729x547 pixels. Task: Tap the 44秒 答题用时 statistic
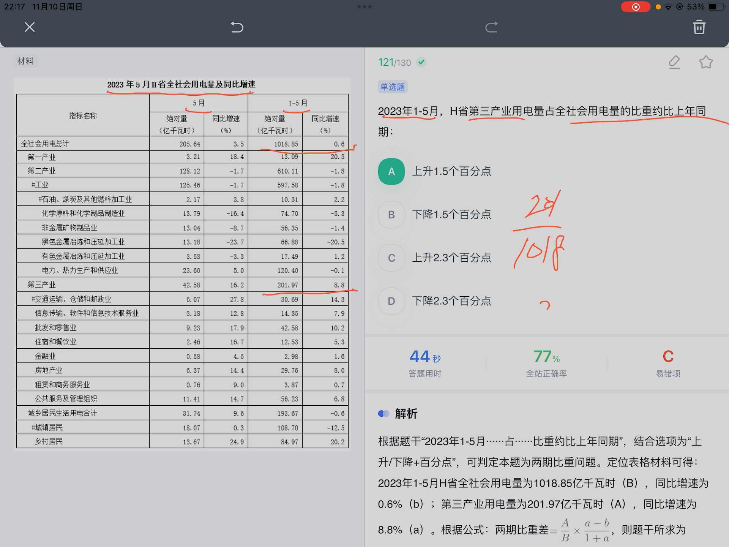(425, 363)
